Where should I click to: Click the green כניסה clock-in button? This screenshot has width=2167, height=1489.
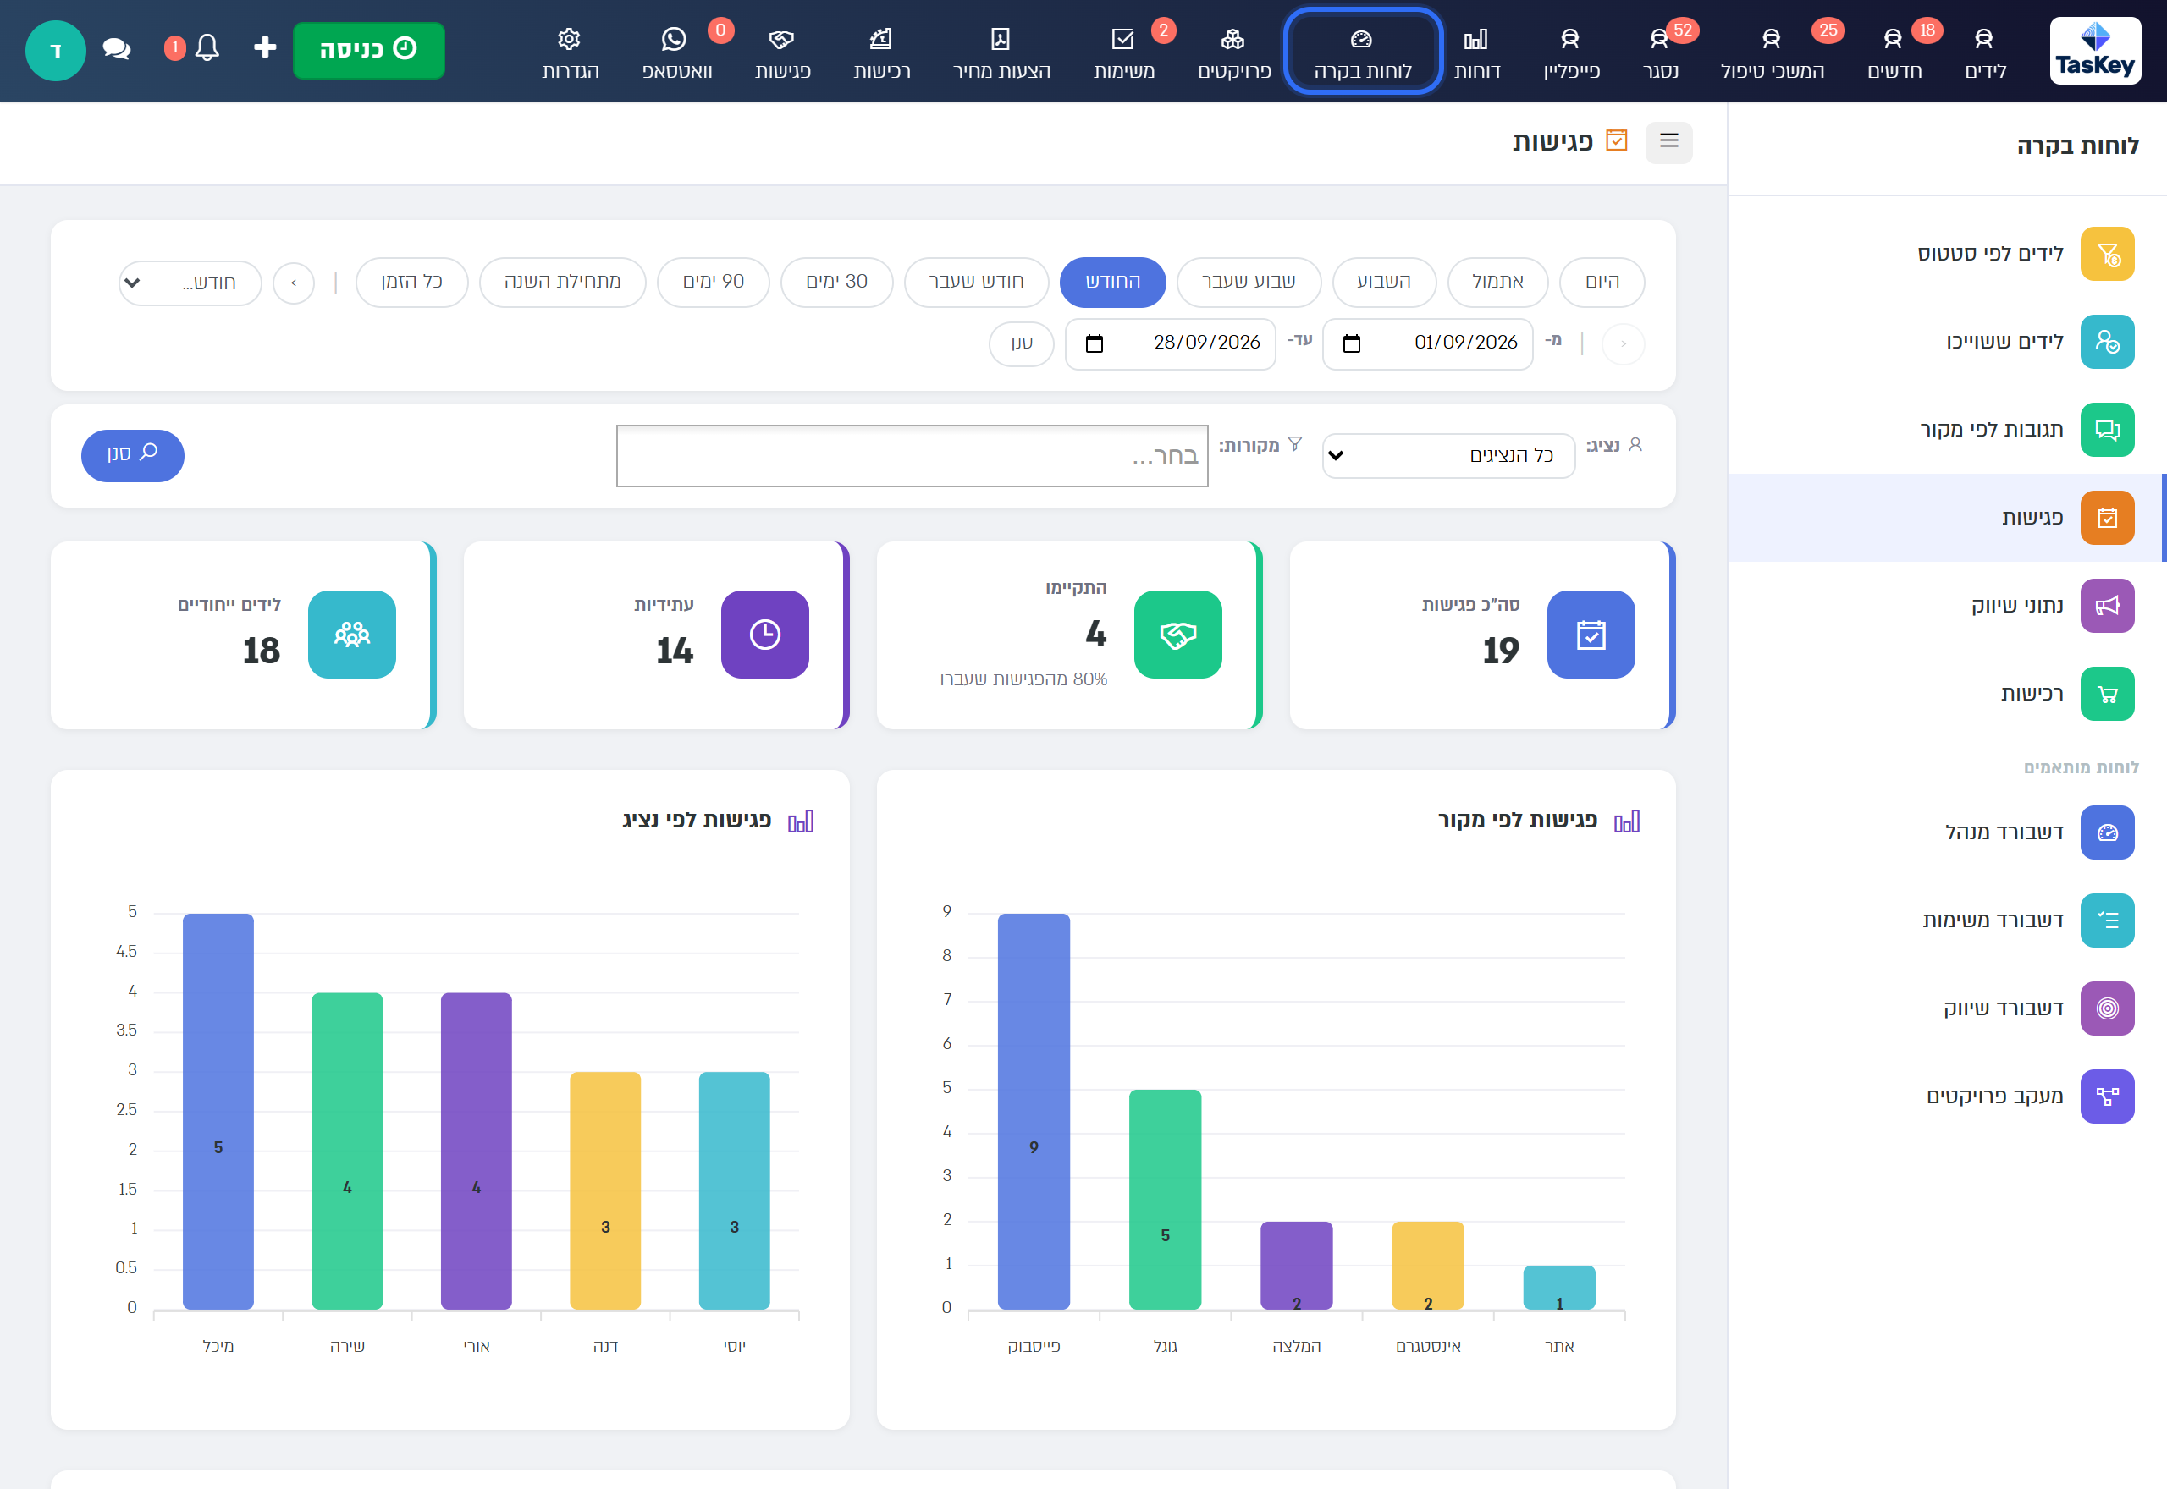point(368,49)
